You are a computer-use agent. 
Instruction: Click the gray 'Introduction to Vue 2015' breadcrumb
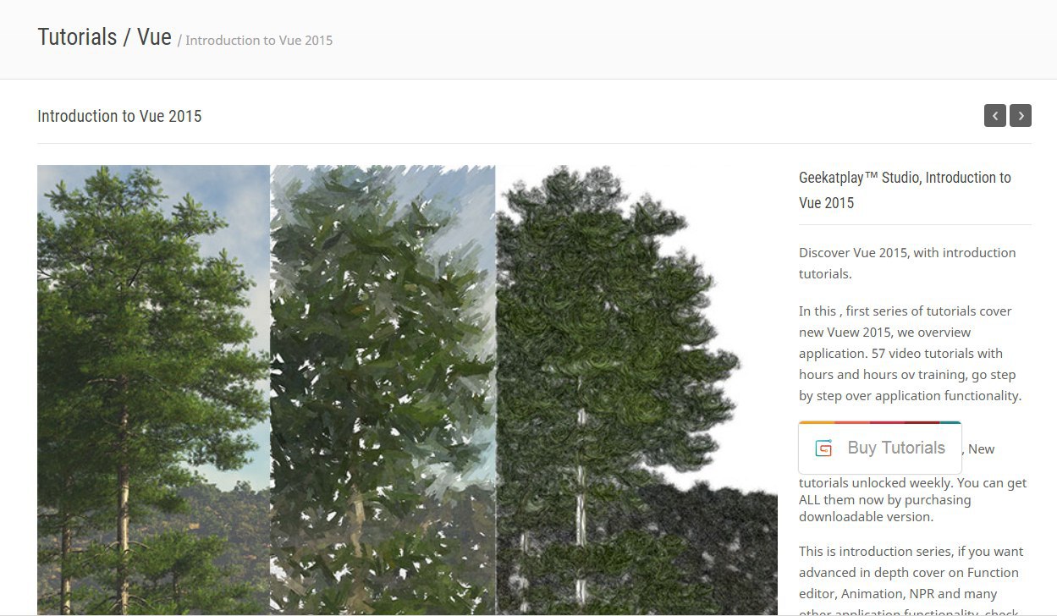click(x=259, y=41)
